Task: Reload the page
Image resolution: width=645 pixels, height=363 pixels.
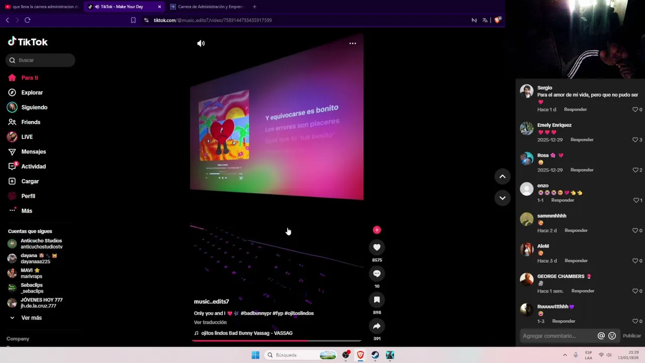Action: (27, 20)
